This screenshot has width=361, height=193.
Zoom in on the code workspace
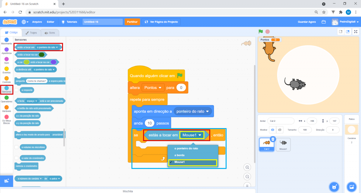pos(247,168)
